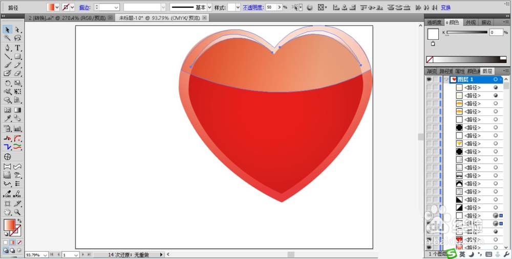Viewport: 512px width, 259px height.
Task: Select the Rectangle tool
Action: (17, 57)
